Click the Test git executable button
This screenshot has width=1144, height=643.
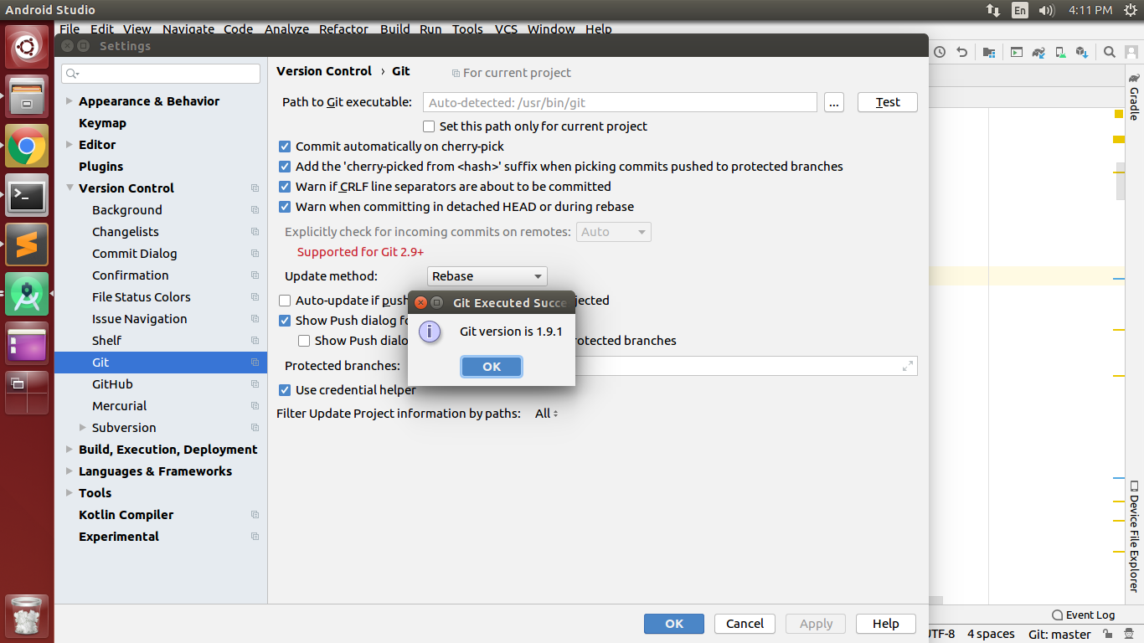[x=888, y=102]
